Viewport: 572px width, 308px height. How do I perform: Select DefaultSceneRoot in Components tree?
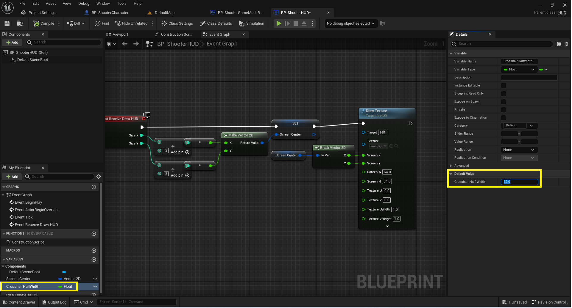pyautogui.click(x=32, y=60)
